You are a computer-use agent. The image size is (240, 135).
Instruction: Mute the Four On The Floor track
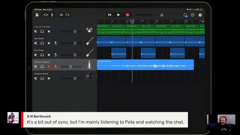point(36,31)
